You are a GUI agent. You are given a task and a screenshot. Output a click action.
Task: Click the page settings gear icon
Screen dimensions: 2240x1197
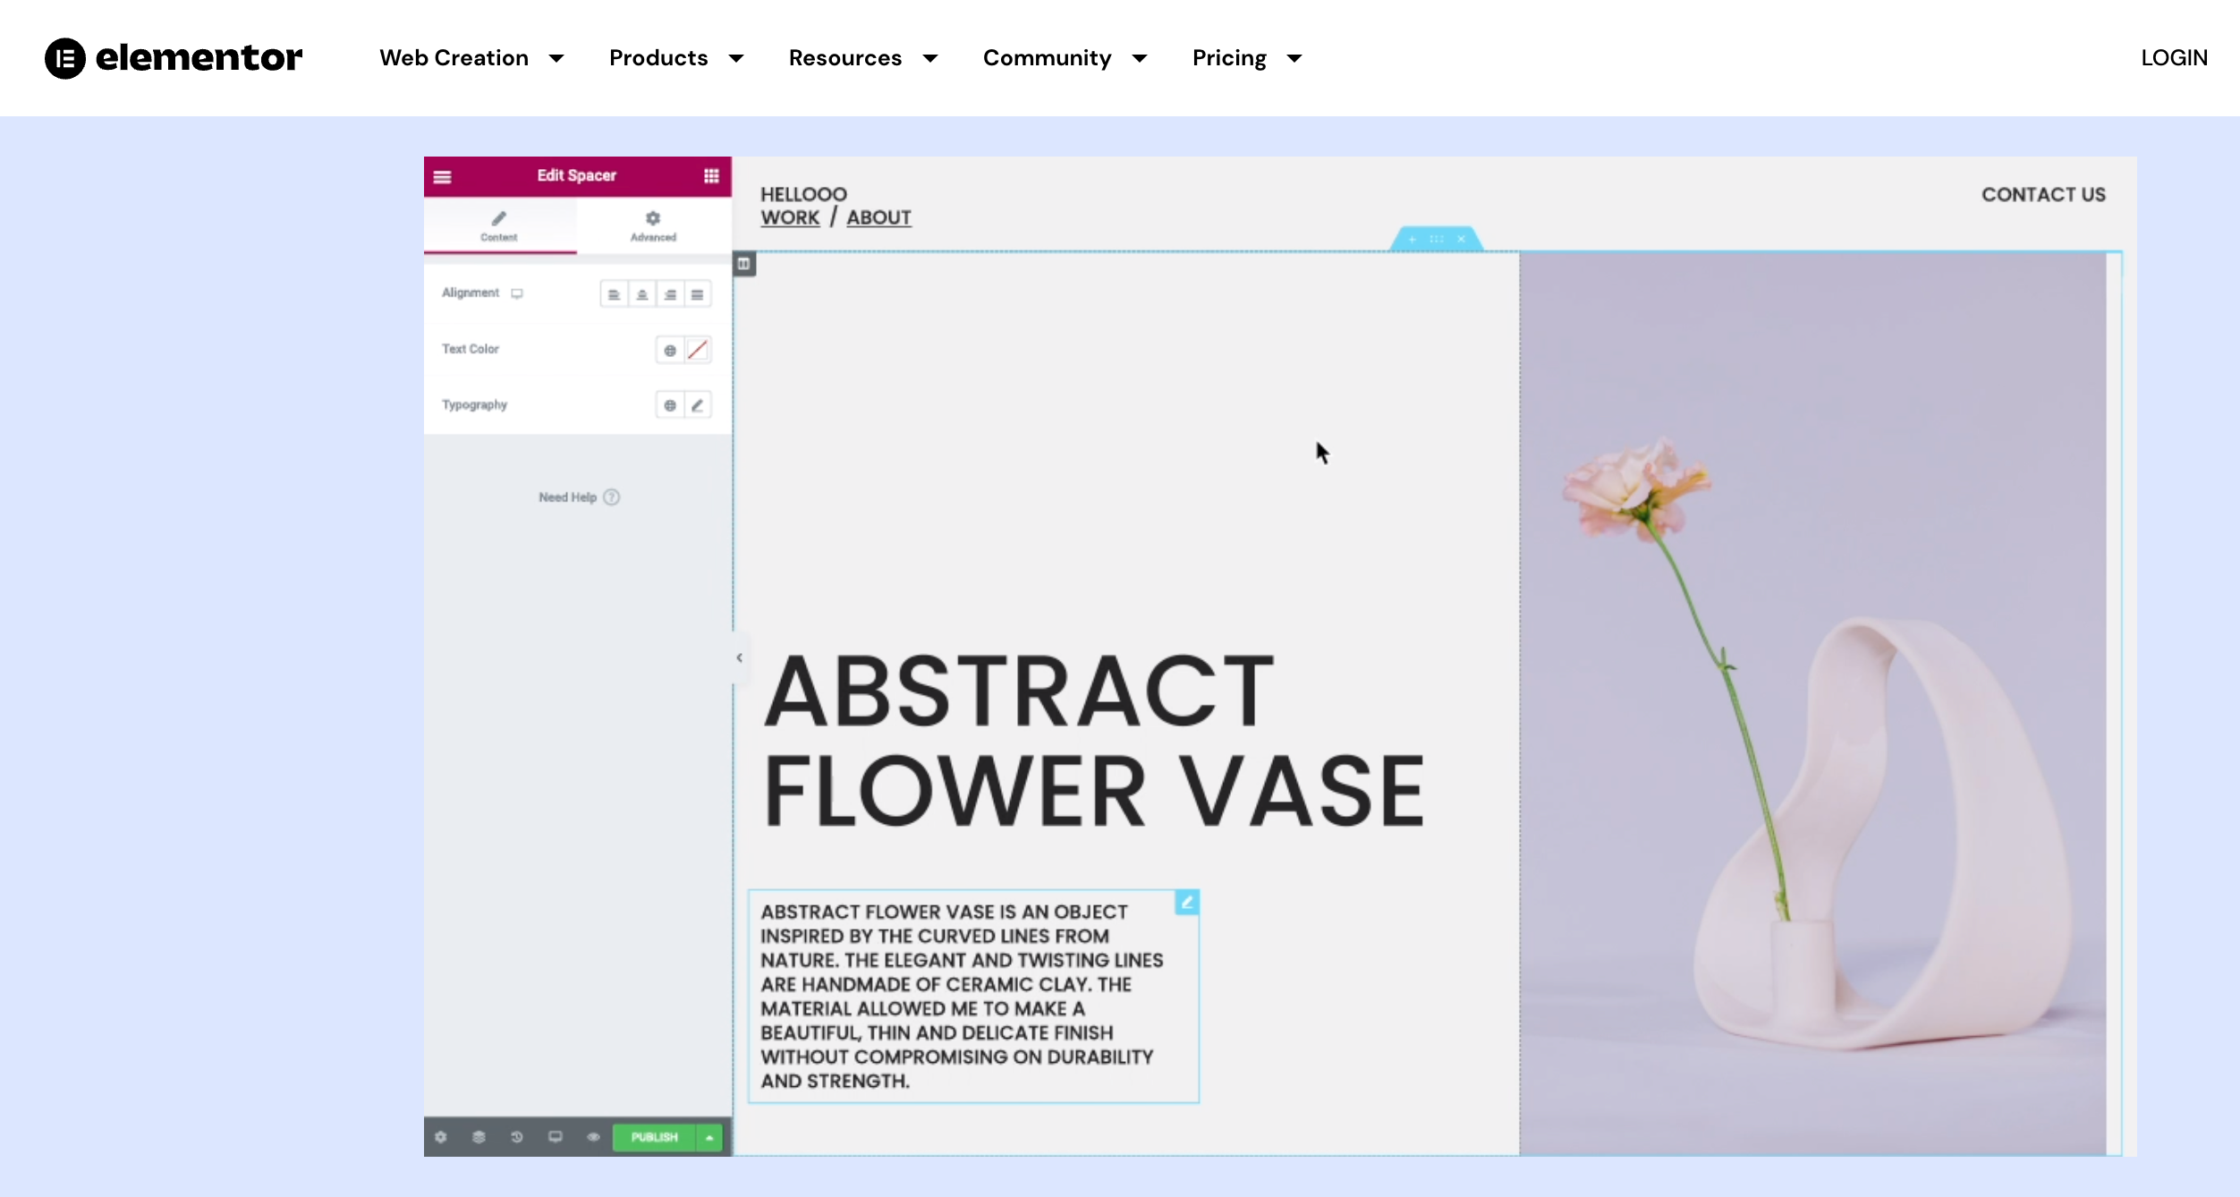[440, 1137]
